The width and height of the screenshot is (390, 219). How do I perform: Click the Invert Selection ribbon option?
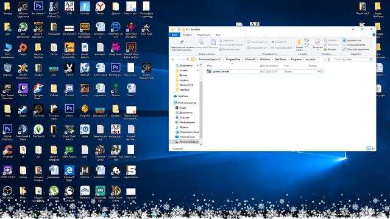coord(356,49)
